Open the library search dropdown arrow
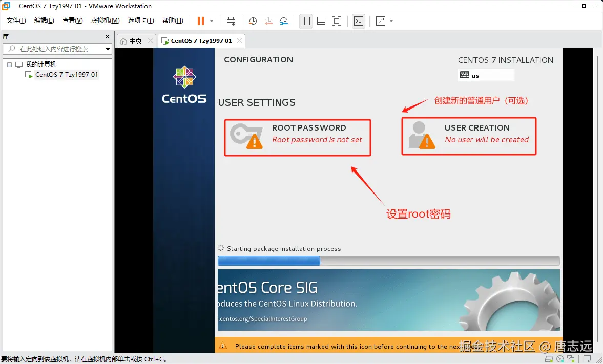Viewport: 603px width, 364px height. pos(108,49)
